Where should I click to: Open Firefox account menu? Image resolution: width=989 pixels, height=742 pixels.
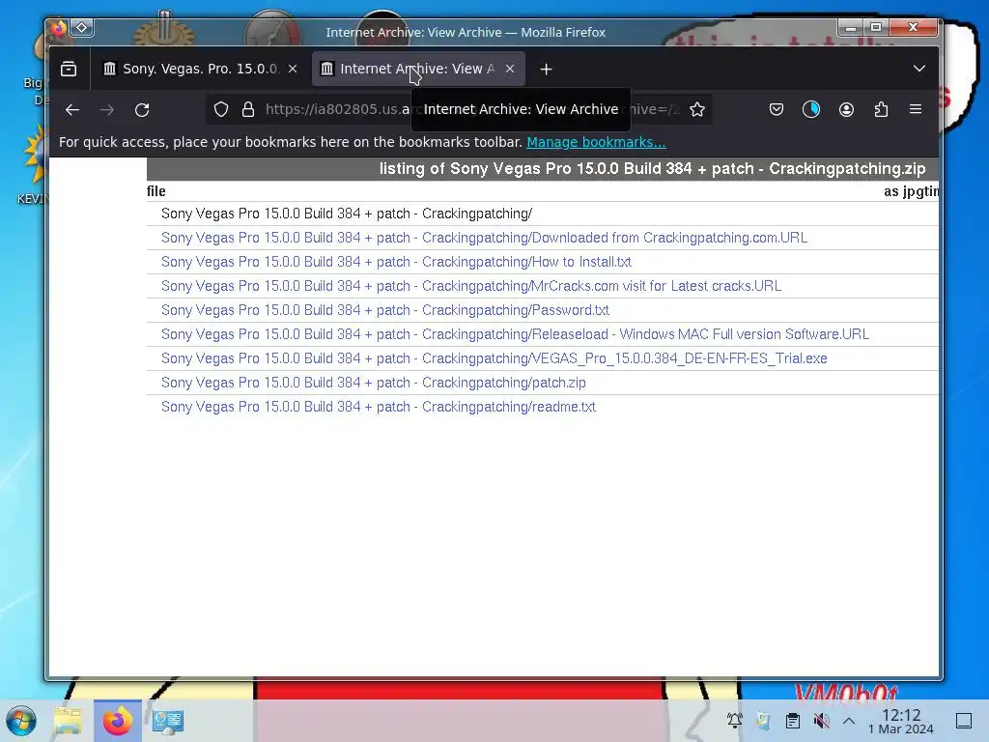pyautogui.click(x=846, y=110)
